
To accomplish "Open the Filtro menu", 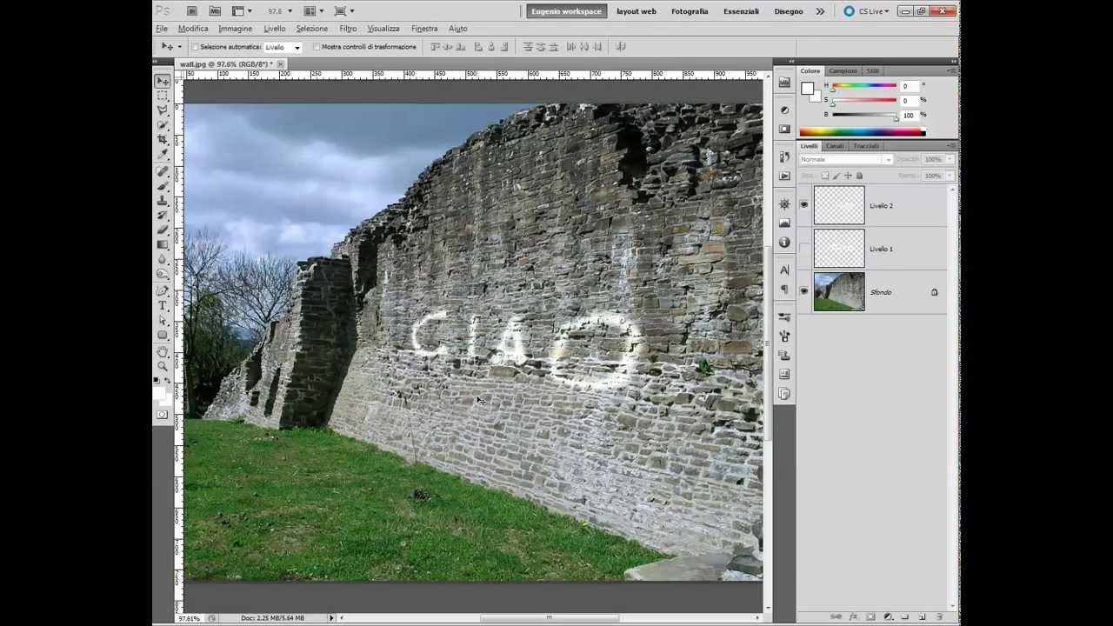I will tap(348, 29).
